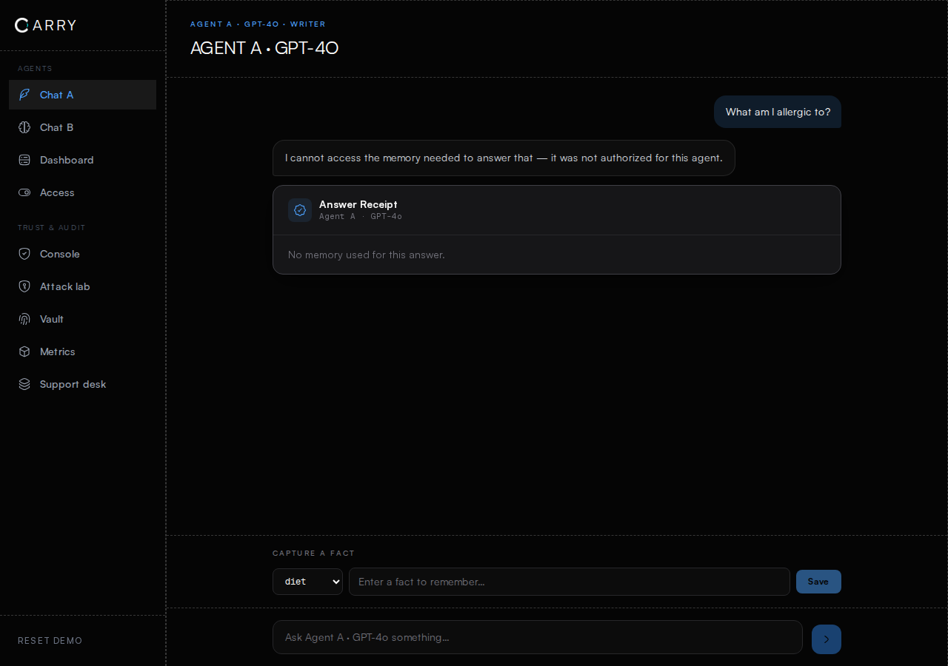
Task: Click the Console shield icon
Action: click(24, 254)
